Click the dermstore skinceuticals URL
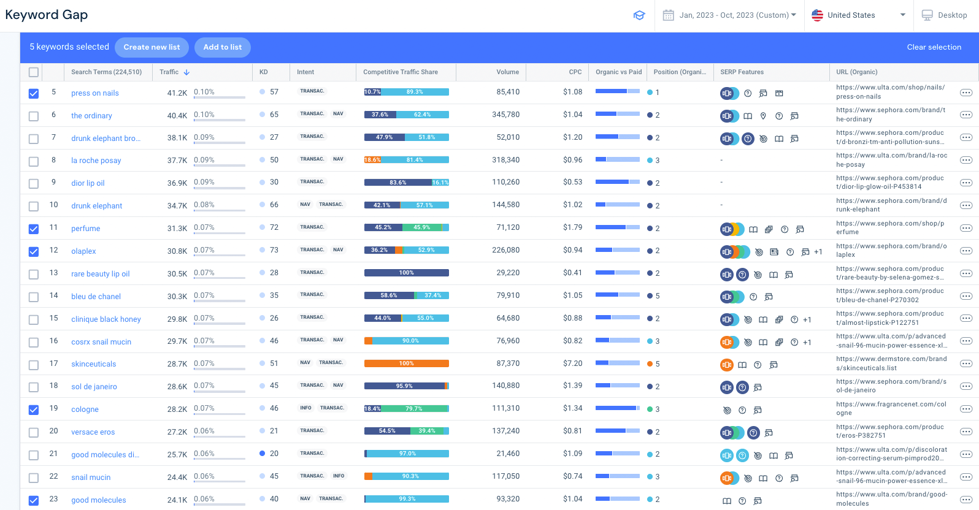This screenshot has width=979, height=510. click(x=891, y=363)
